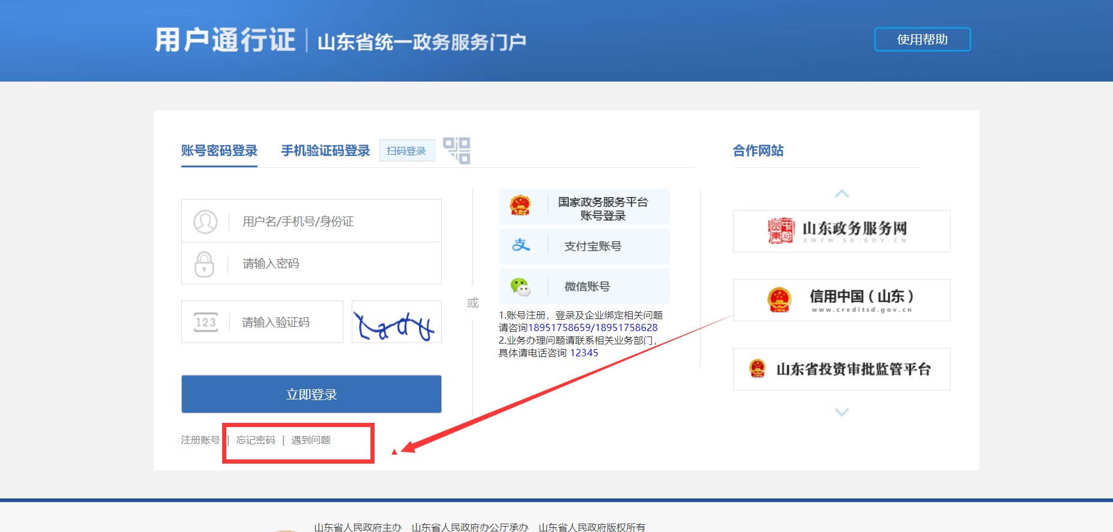Click the 立即登录 button
This screenshot has width=1113, height=532.
[x=312, y=394]
